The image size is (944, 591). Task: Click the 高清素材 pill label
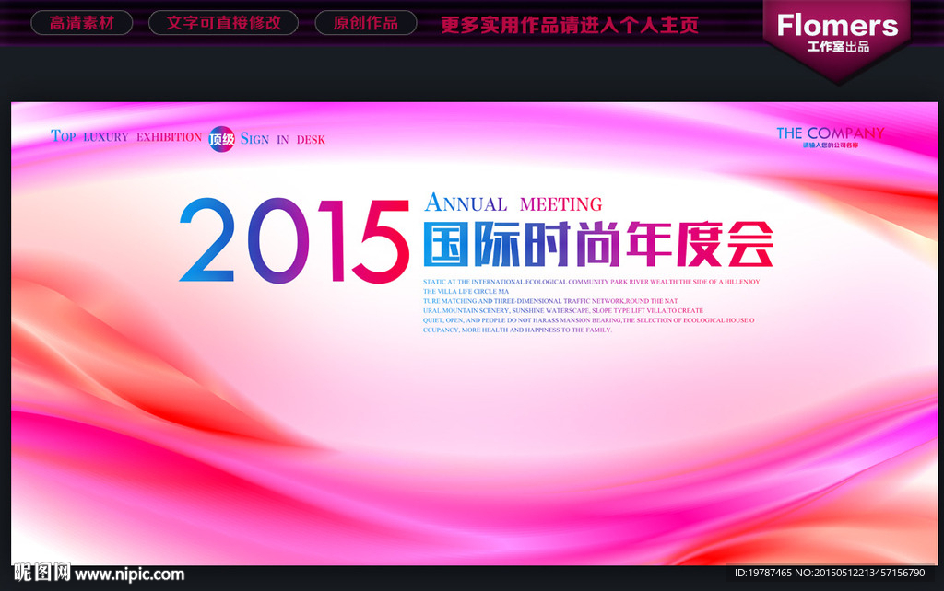pos(82,23)
